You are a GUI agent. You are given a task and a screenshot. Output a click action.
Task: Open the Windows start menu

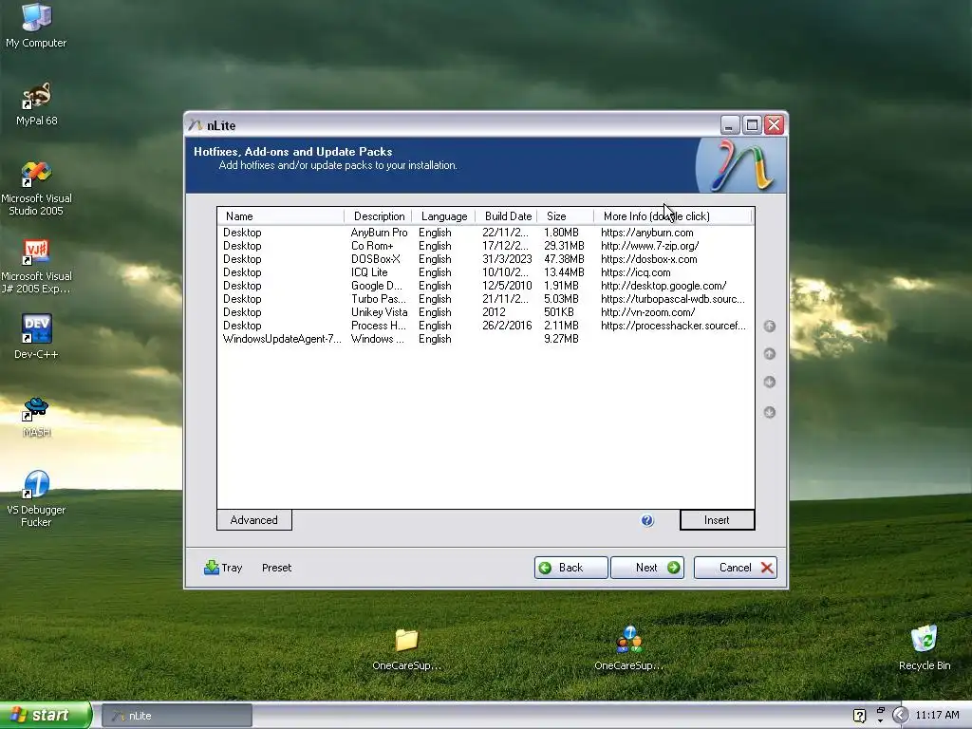point(46,715)
